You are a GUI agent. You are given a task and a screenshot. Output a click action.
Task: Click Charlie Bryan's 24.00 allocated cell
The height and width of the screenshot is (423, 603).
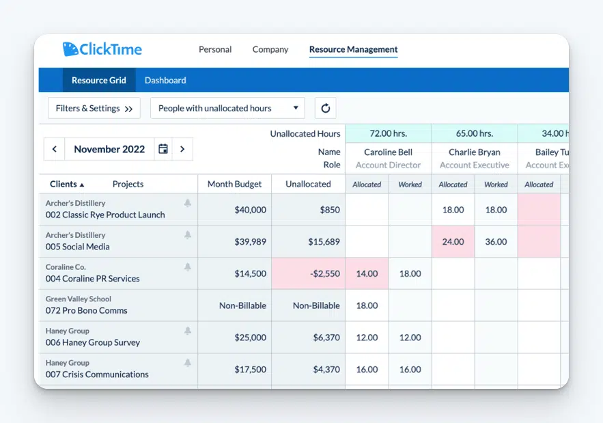click(x=453, y=242)
